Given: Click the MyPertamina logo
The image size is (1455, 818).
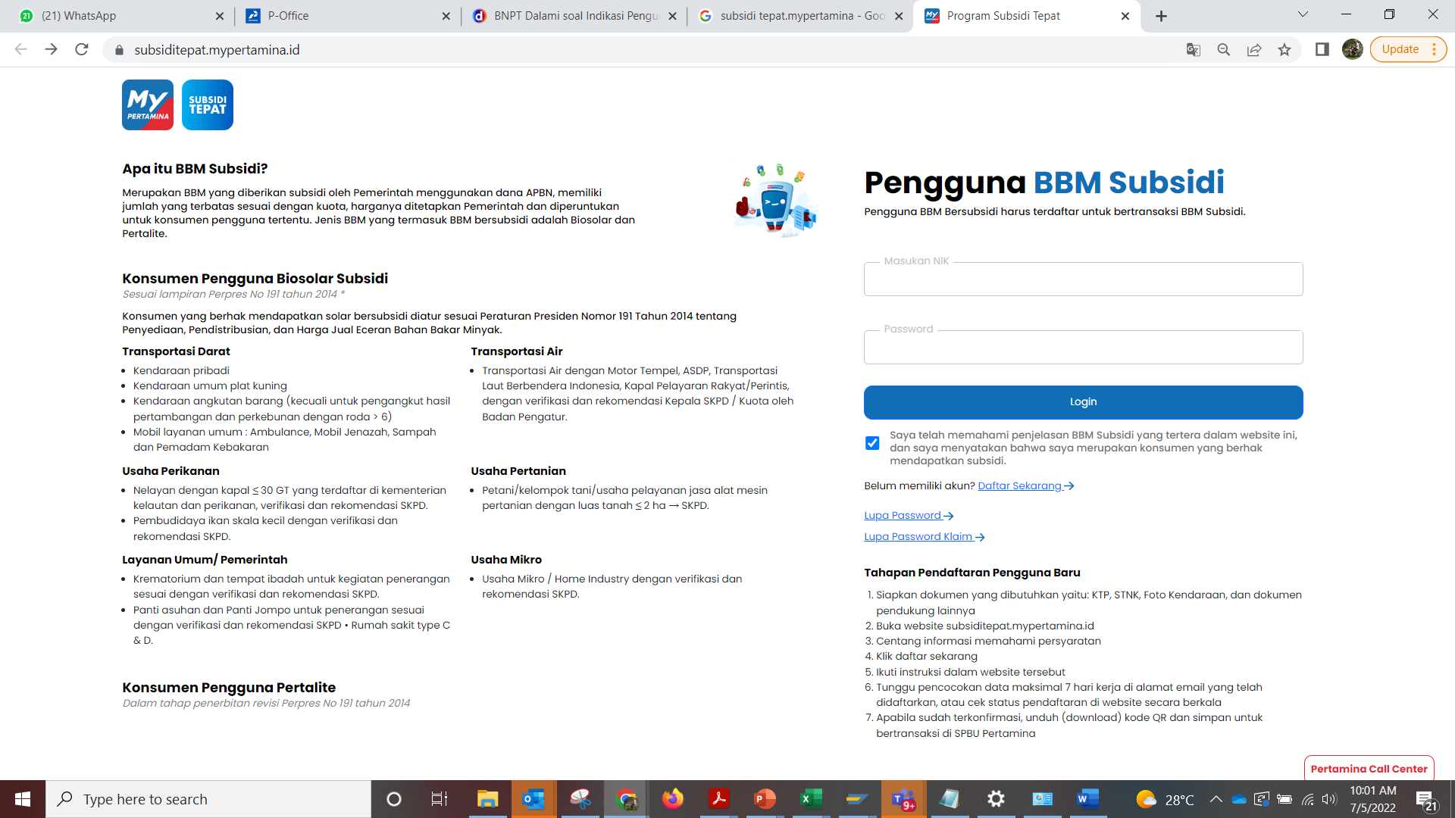Looking at the screenshot, I should (148, 105).
